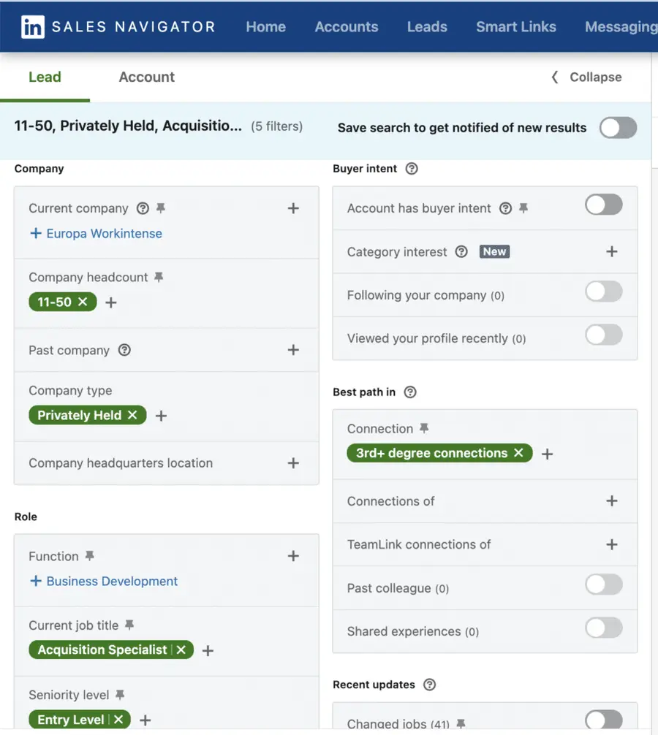Viewport: 658px width, 735px height.
Task: Click the plus to add Company headquarters location
Action: tap(293, 463)
